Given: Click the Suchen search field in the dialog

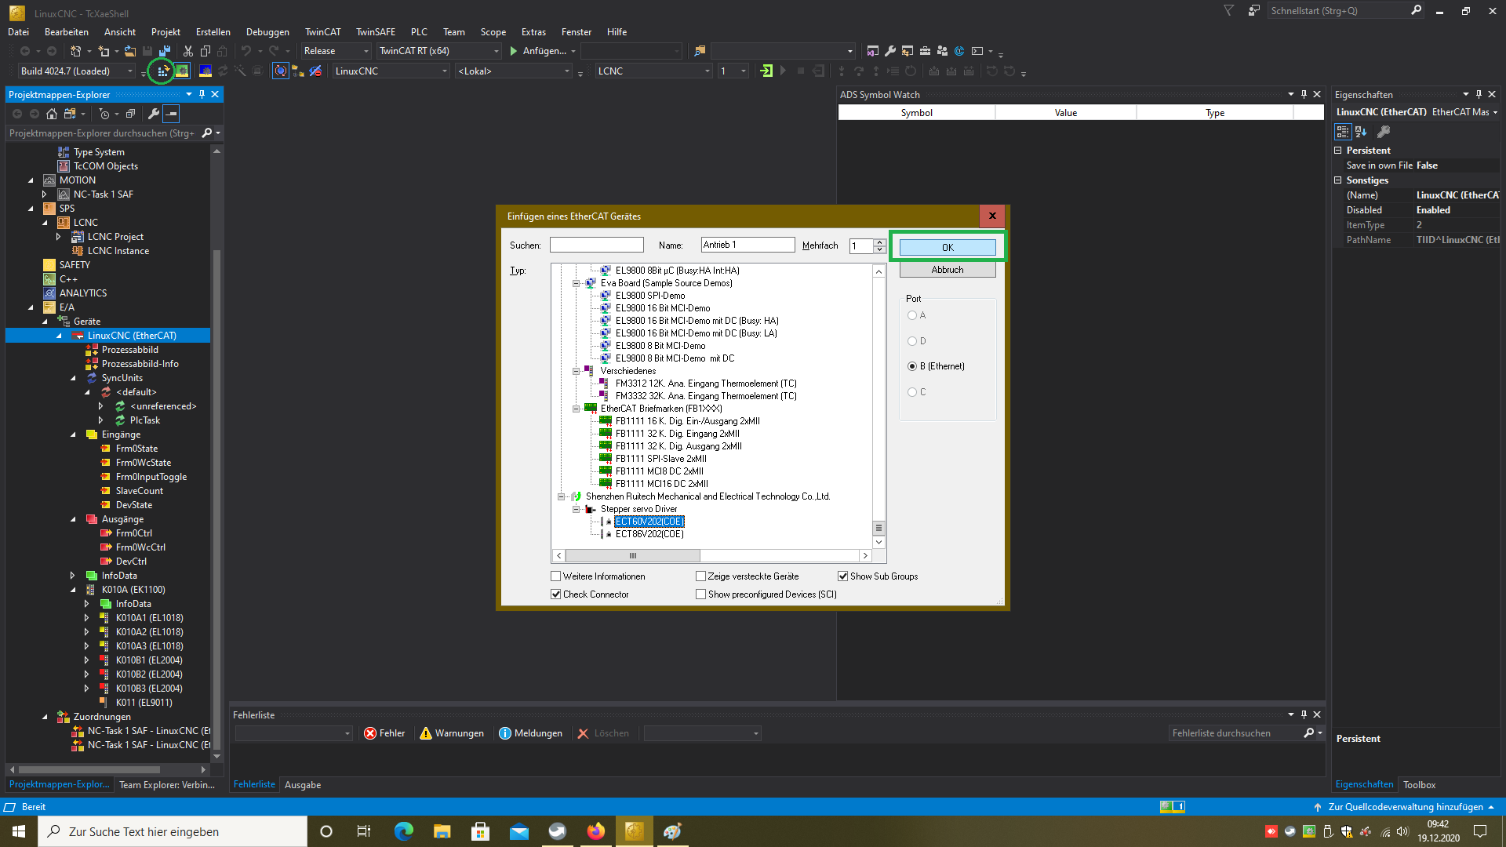Looking at the screenshot, I should click(x=596, y=245).
